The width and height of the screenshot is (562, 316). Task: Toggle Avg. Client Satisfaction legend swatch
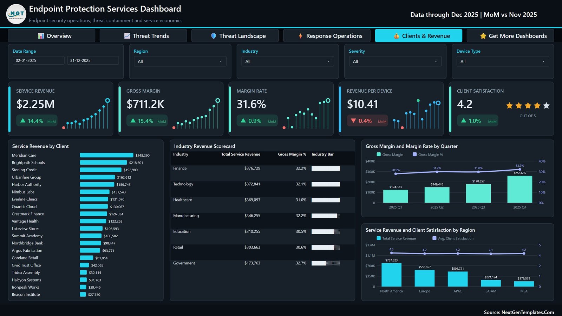434,238
